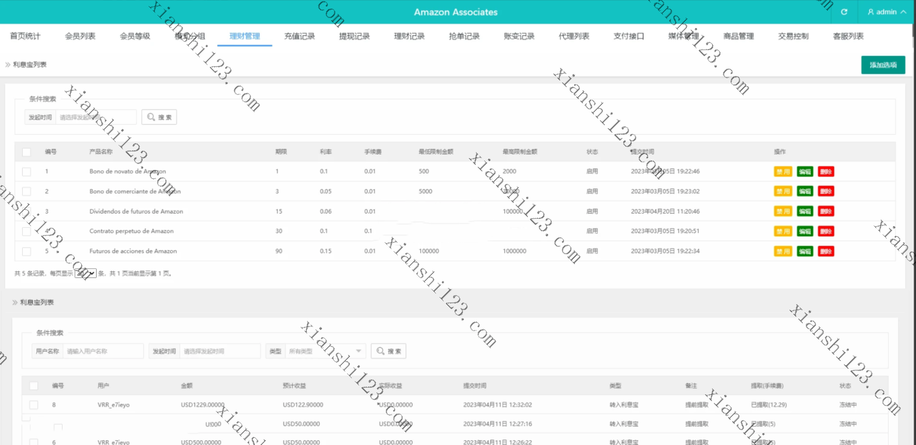The image size is (916, 445).
Task: Click the 用户名称 input field
Action: (103, 351)
